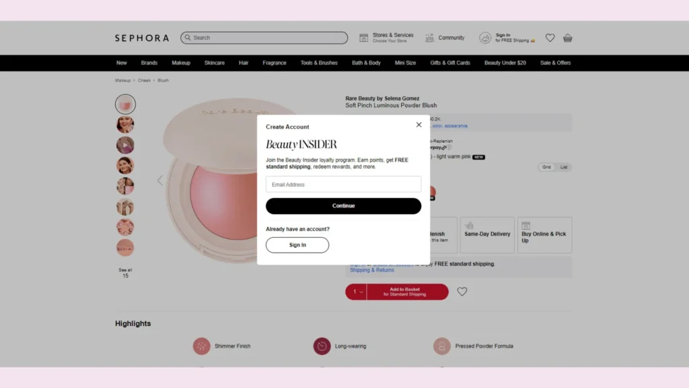689x388 pixels.
Task: Click the Community icon in the header
Action: point(429,37)
